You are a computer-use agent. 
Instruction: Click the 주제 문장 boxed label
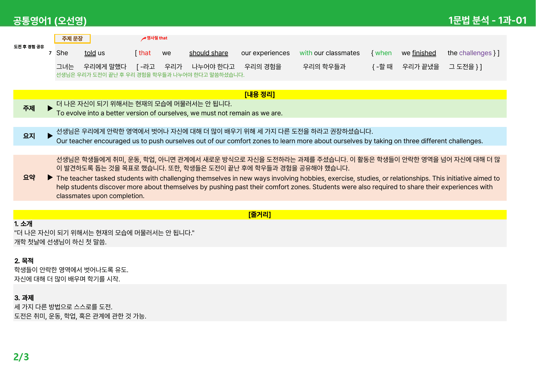pos(72,39)
